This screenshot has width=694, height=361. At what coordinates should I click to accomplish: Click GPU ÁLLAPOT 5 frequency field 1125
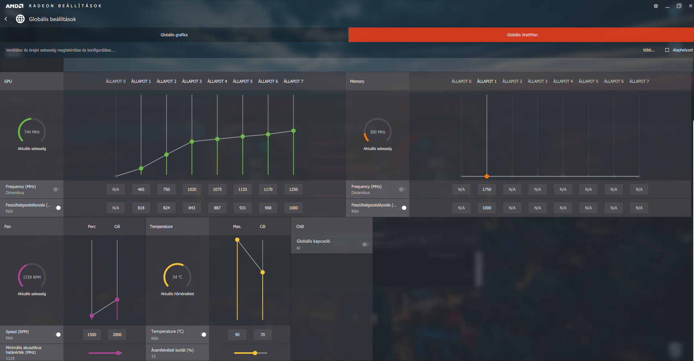coord(243,189)
